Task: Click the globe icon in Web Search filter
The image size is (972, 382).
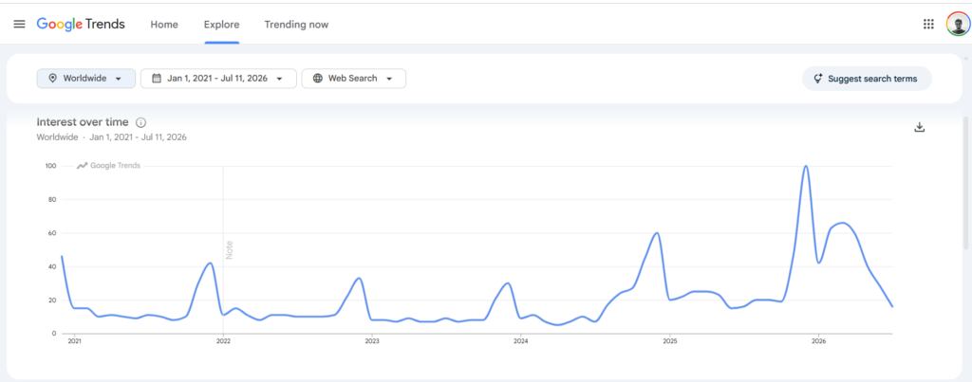Action: (x=317, y=79)
